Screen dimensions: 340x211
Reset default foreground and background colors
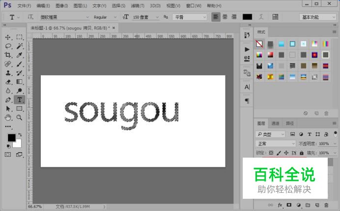tap(8, 146)
